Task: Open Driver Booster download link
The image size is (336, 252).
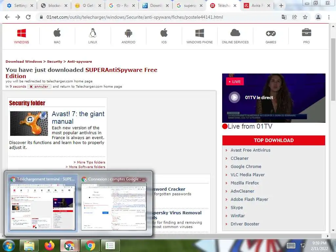Action: click(245, 224)
